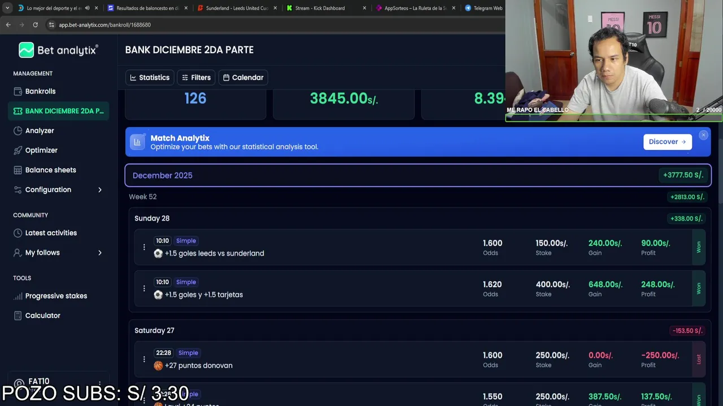Open Bankrolls in the sidebar
Screen dimensions: 723x406
coord(40,91)
